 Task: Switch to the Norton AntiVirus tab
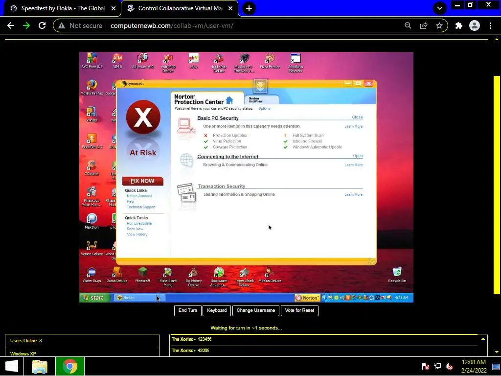point(261,100)
